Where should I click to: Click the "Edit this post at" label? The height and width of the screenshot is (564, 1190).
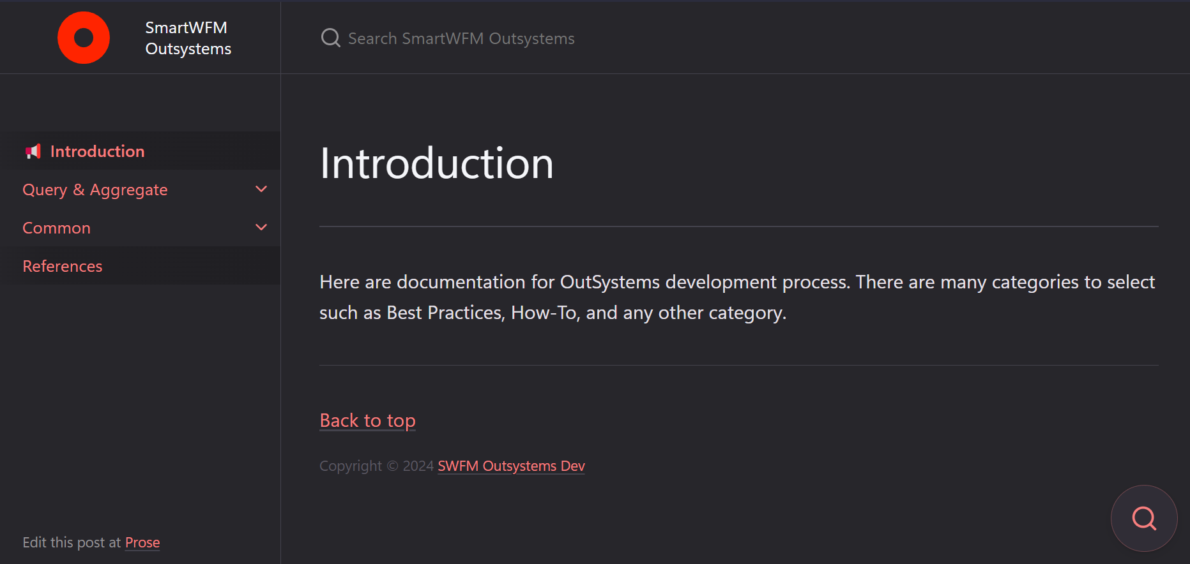(72, 542)
